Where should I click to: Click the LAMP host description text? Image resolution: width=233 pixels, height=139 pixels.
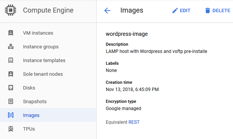point(156,51)
